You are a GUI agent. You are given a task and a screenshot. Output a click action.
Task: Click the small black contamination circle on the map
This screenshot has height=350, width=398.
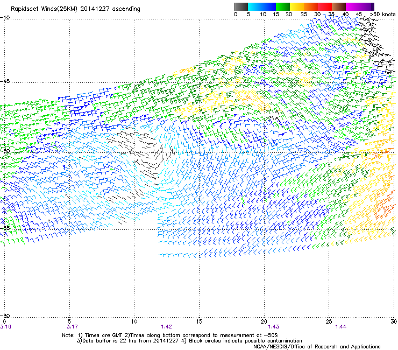(49, 220)
